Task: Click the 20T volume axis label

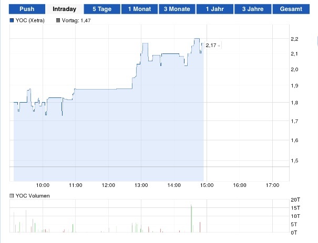Action: (x=295, y=200)
